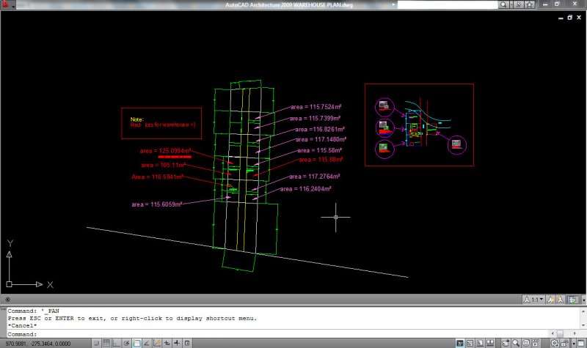Open the Layout view button
Screen dimensions: 587x348
coord(470,343)
